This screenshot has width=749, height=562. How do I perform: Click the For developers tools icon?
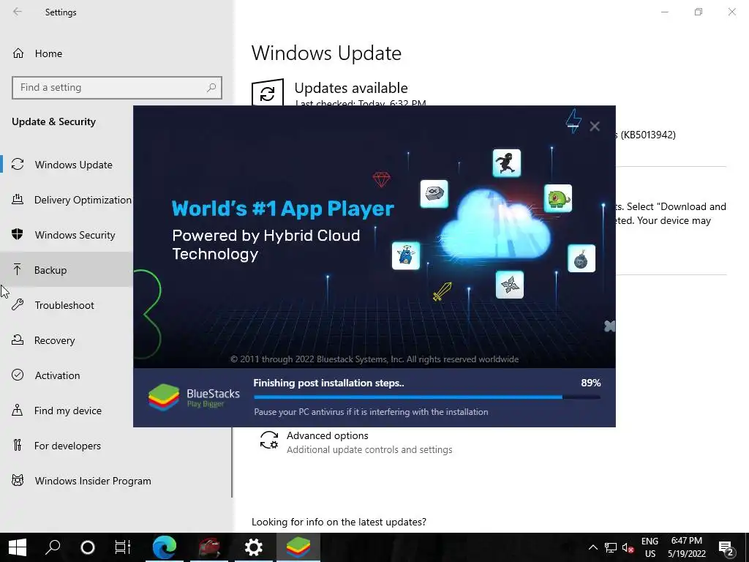tap(18, 446)
